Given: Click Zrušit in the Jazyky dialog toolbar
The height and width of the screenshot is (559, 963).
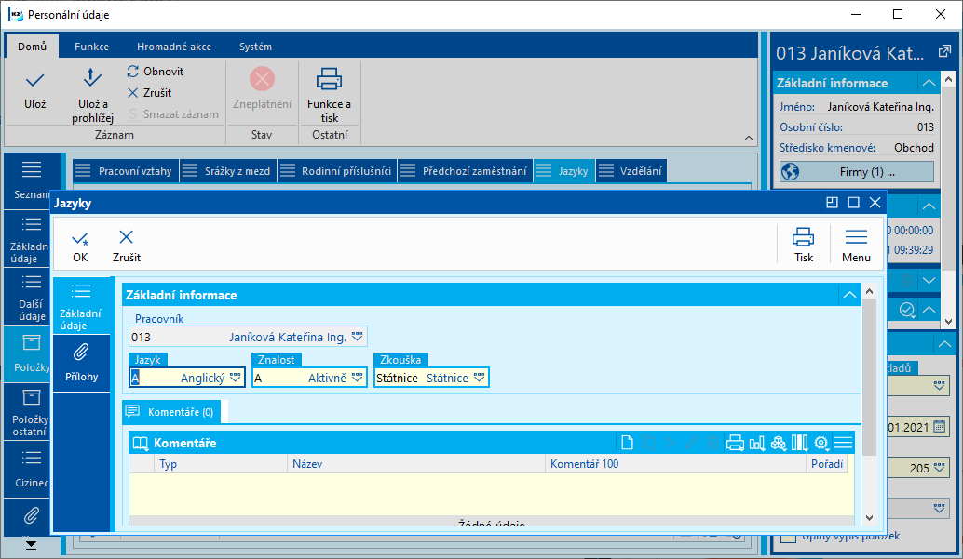Looking at the screenshot, I should pos(127,246).
